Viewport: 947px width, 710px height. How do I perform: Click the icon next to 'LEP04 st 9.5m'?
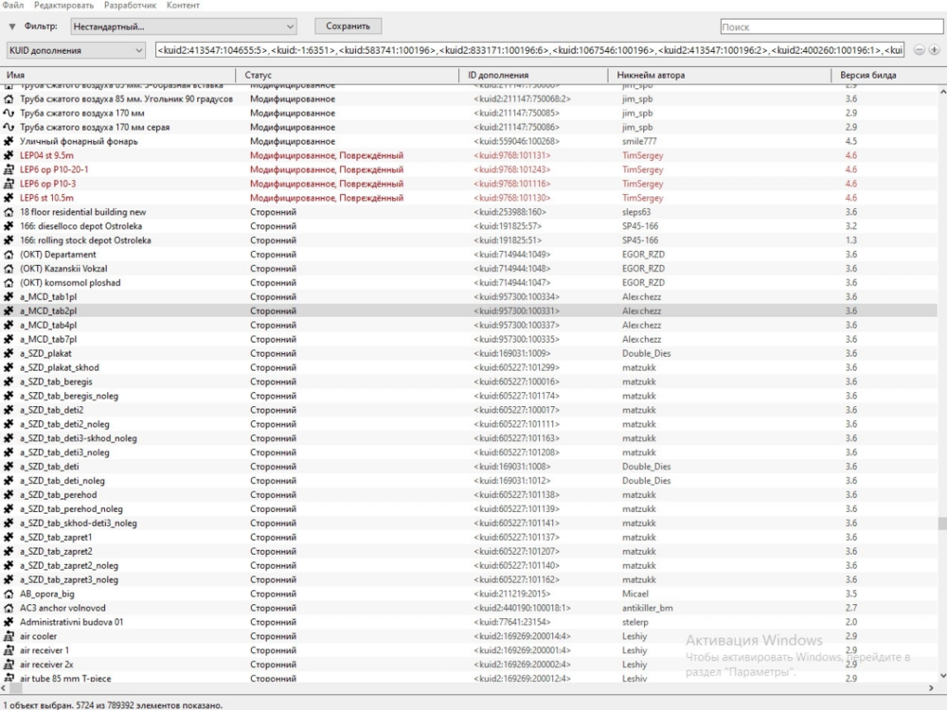[x=9, y=155]
